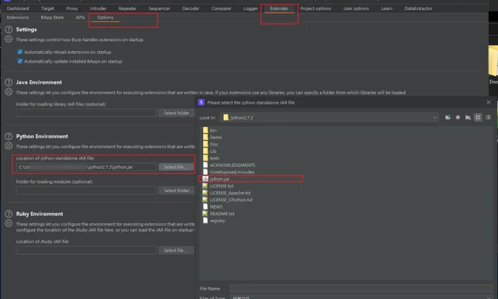The height and width of the screenshot is (299, 498).
Task: Open the User options tab
Action: tap(356, 9)
